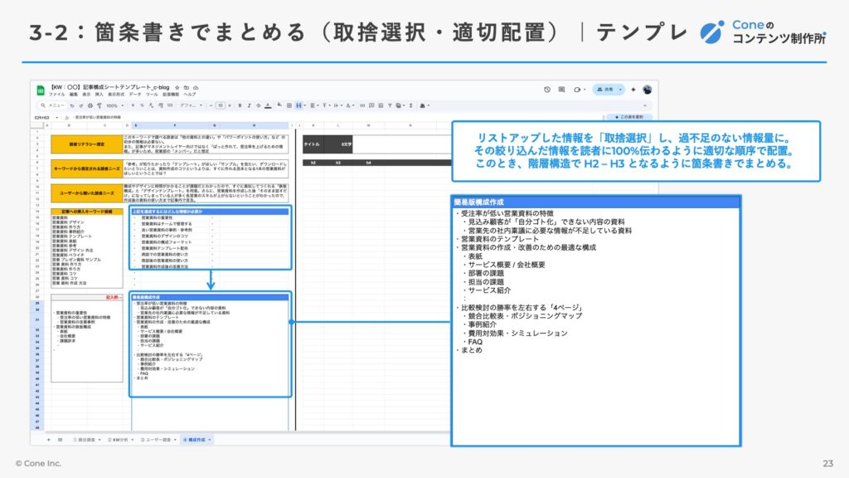Image resolution: width=849 pixels, height=478 pixels.
Task: Open the 編集 menu
Action: pyautogui.click(x=74, y=95)
